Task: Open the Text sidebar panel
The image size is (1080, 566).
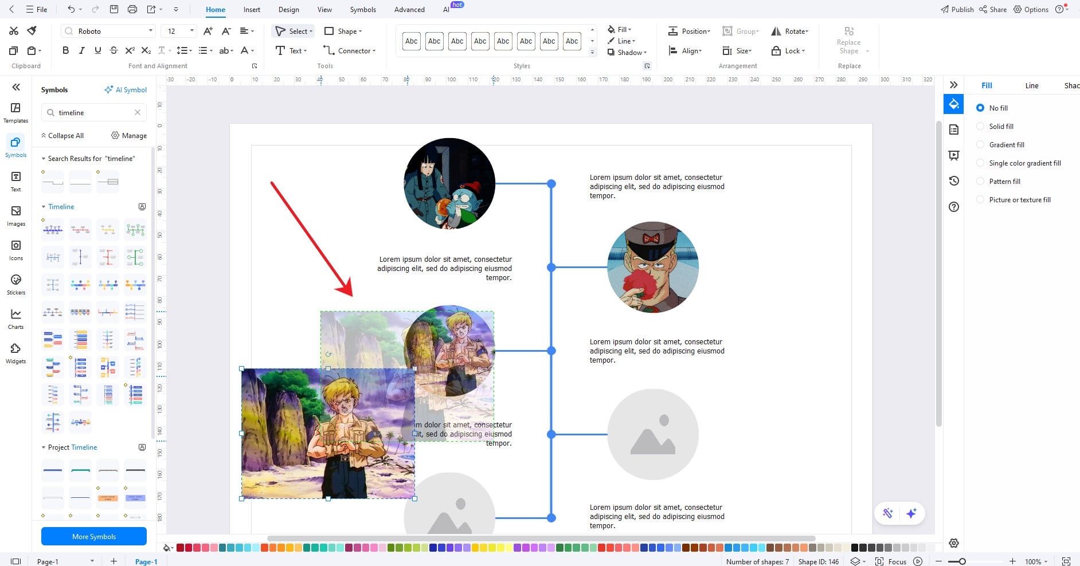Action: [15, 182]
